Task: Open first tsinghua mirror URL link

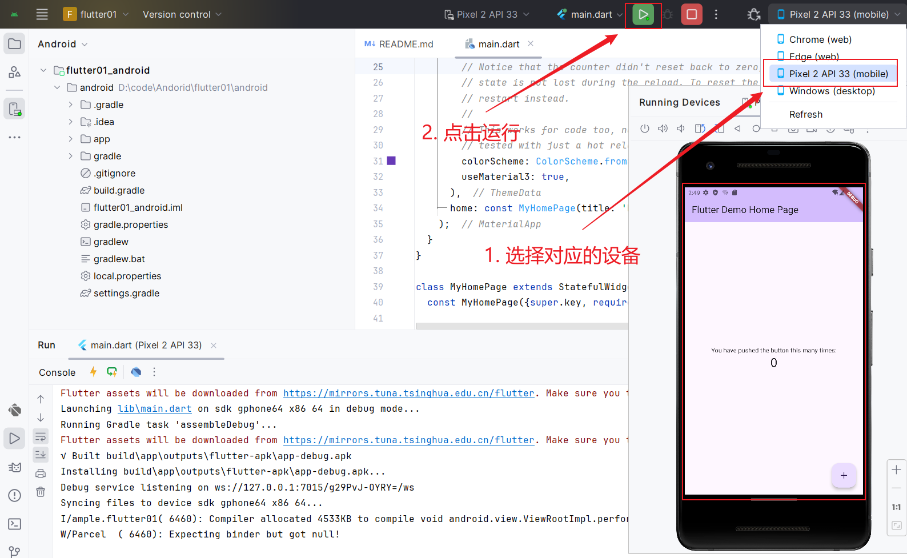Action: (x=409, y=393)
